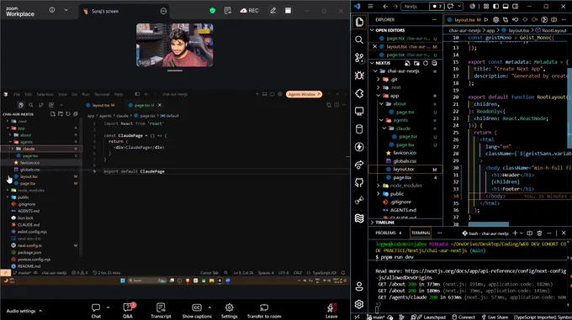Click New Folder icon in NEXTJS explorer header

pyautogui.click(x=416, y=63)
